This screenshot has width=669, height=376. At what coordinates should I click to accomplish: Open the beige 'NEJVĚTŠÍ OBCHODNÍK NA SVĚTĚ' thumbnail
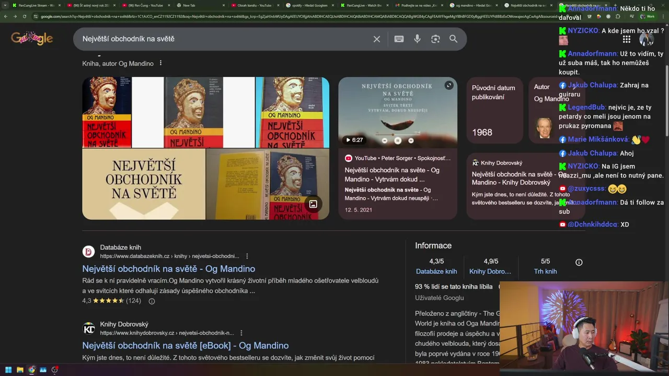(144, 184)
